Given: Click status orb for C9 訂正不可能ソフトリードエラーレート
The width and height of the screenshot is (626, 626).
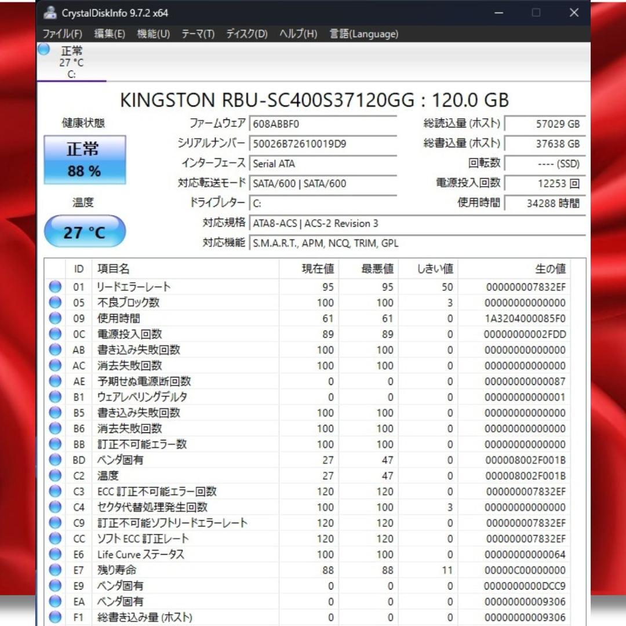Looking at the screenshot, I should pyautogui.click(x=55, y=523).
